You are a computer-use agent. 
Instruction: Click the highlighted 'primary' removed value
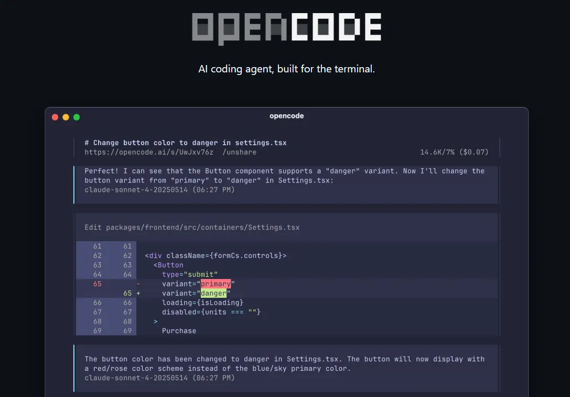216,284
